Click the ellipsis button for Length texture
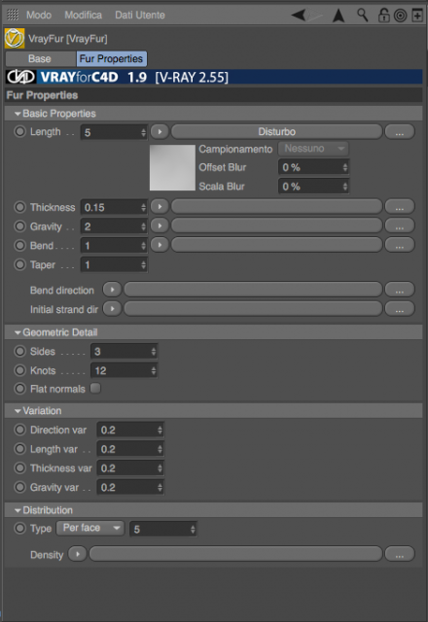The width and height of the screenshot is (428, 622). (x=400, y=132)
